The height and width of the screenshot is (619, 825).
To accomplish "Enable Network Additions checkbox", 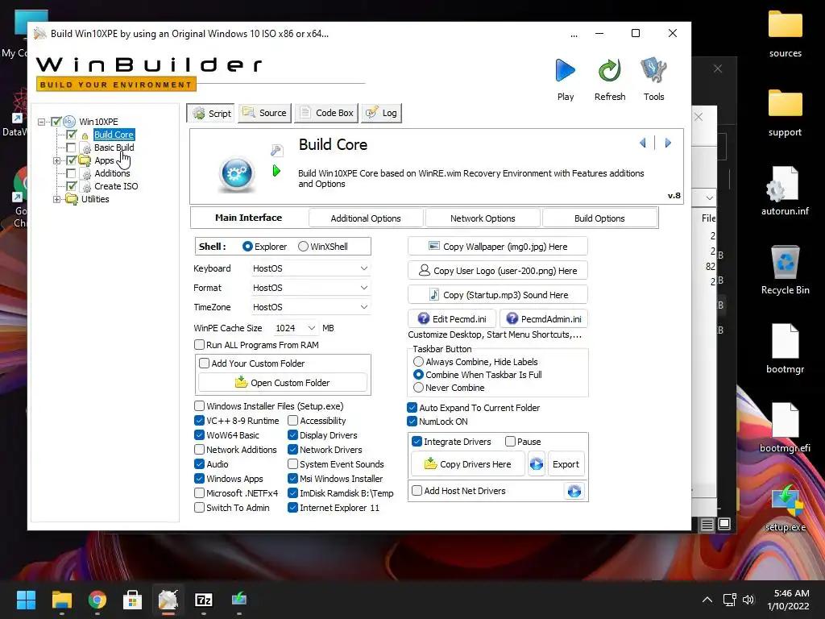I will (x=200, y=450).
